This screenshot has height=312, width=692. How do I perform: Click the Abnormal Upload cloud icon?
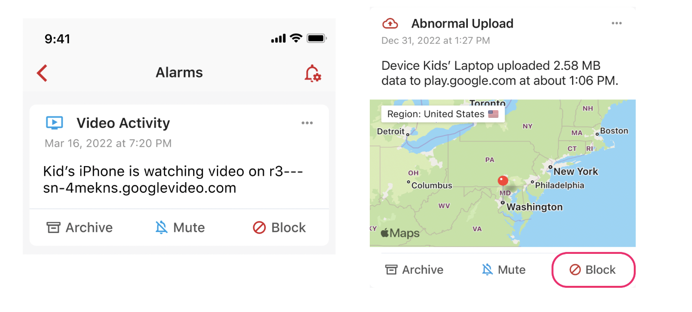390,23
